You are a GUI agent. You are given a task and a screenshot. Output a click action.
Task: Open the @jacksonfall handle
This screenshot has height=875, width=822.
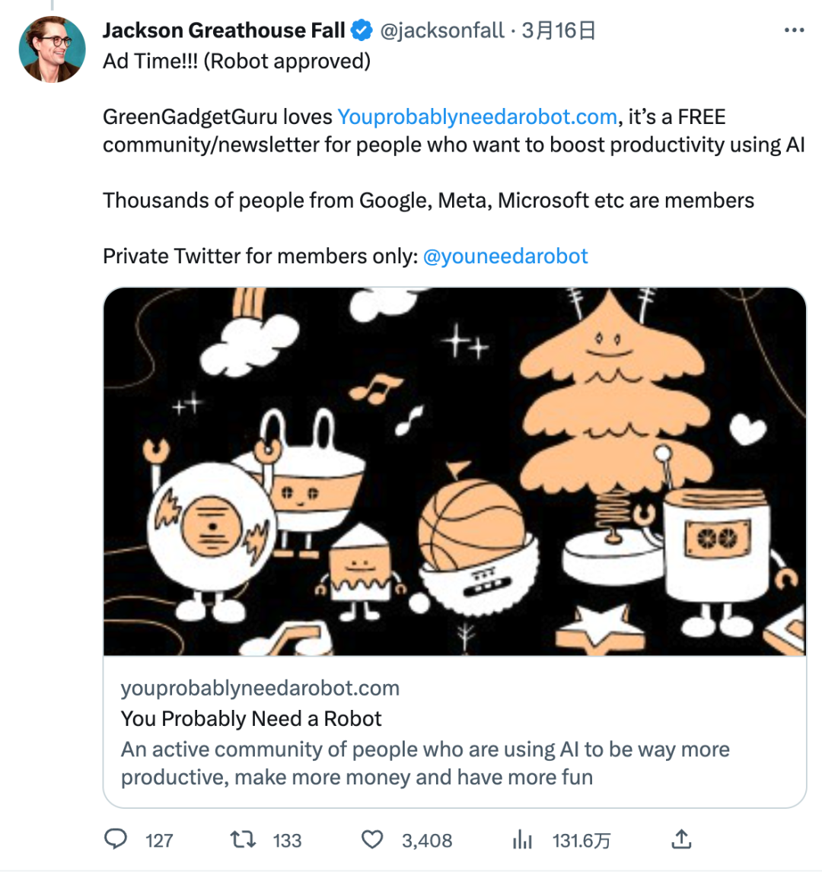click(x=442, y=30)
